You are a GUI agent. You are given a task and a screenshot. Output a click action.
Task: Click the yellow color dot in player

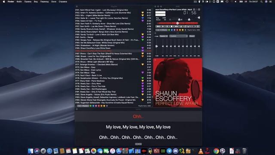click(183, 30)
